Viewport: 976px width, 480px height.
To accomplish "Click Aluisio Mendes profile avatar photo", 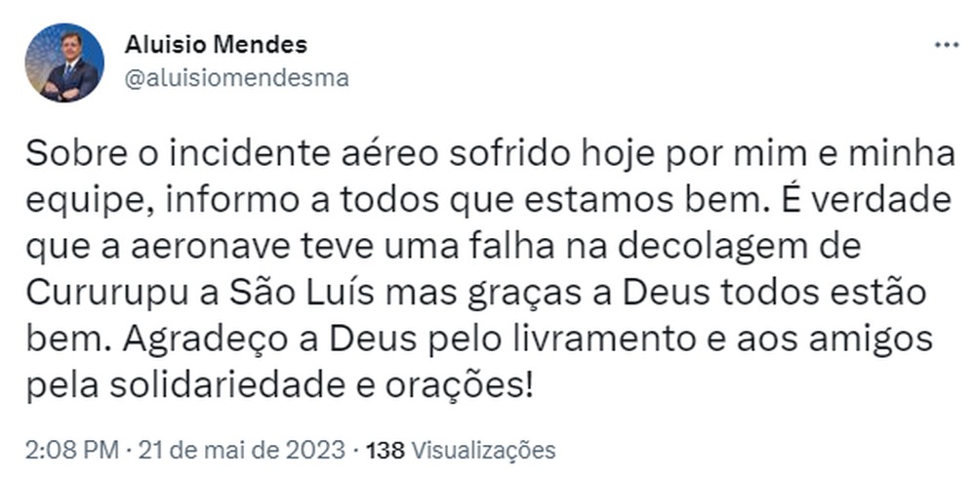I will coord(64,62).
